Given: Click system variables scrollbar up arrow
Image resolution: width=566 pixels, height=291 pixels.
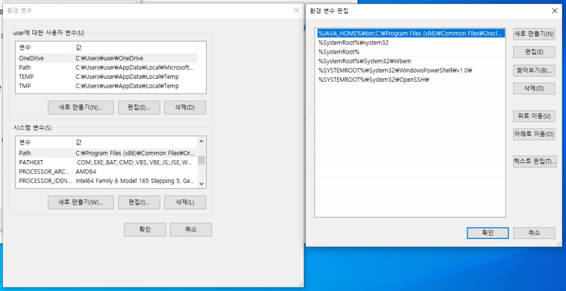Looking at the screenshot, I should 202,141.
